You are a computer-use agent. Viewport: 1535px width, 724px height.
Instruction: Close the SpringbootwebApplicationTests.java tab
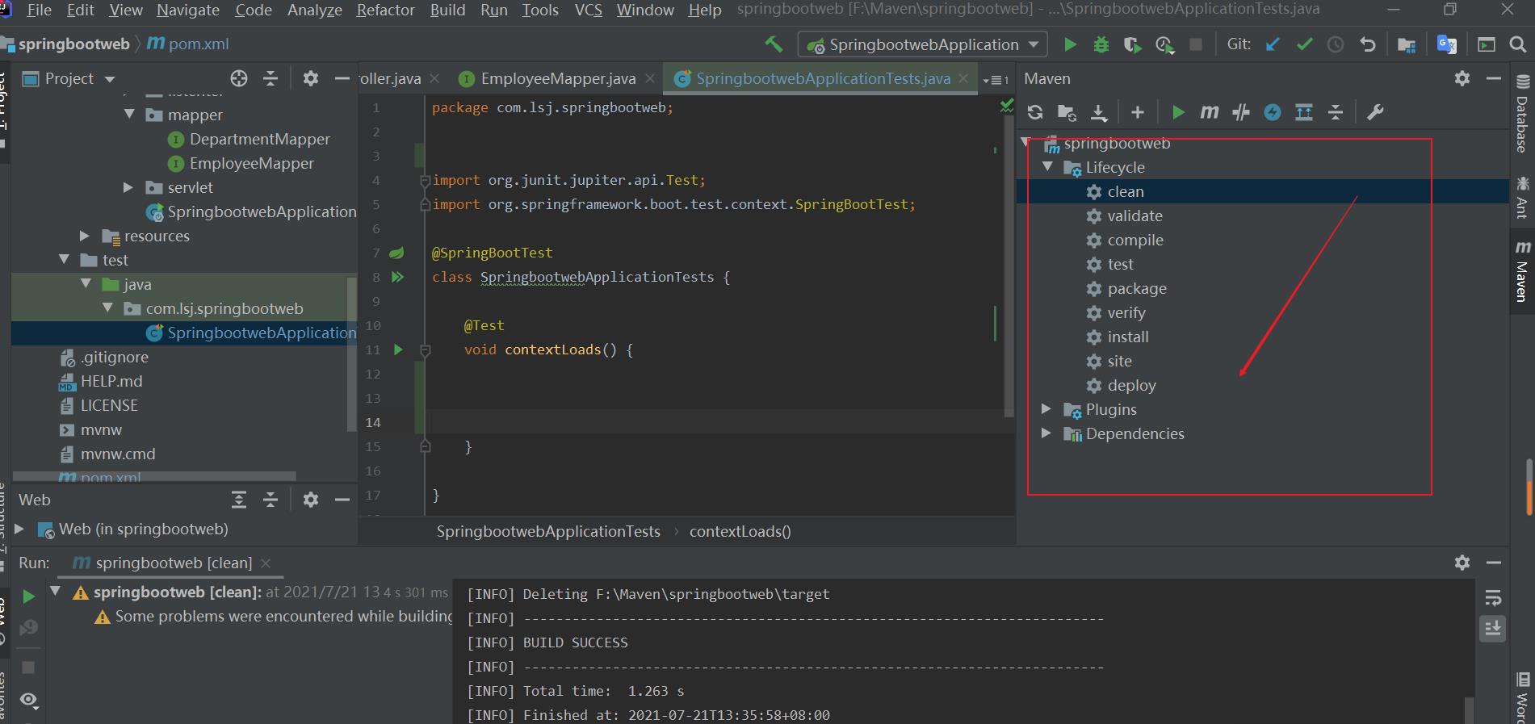(x=963, y=78)
